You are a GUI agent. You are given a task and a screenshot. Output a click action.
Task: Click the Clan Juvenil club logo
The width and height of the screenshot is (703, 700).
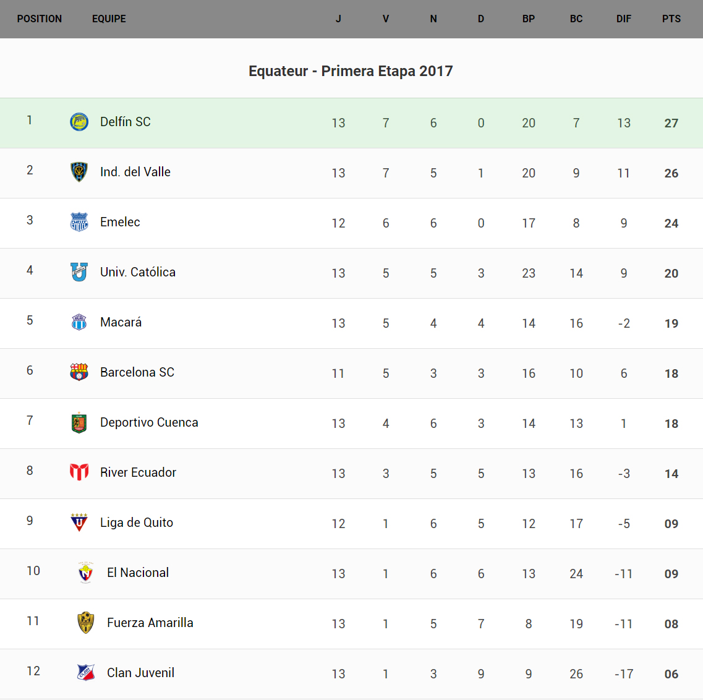tap(86, 673)
